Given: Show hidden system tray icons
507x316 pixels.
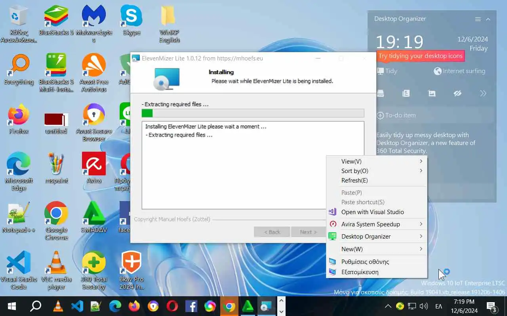Looking at the screenshot, I should point(388,306).
